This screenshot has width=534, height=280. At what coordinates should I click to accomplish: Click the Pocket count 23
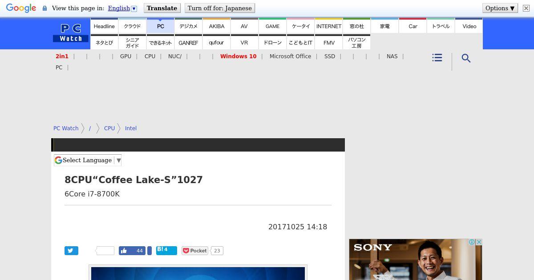(x=217, y=251)
